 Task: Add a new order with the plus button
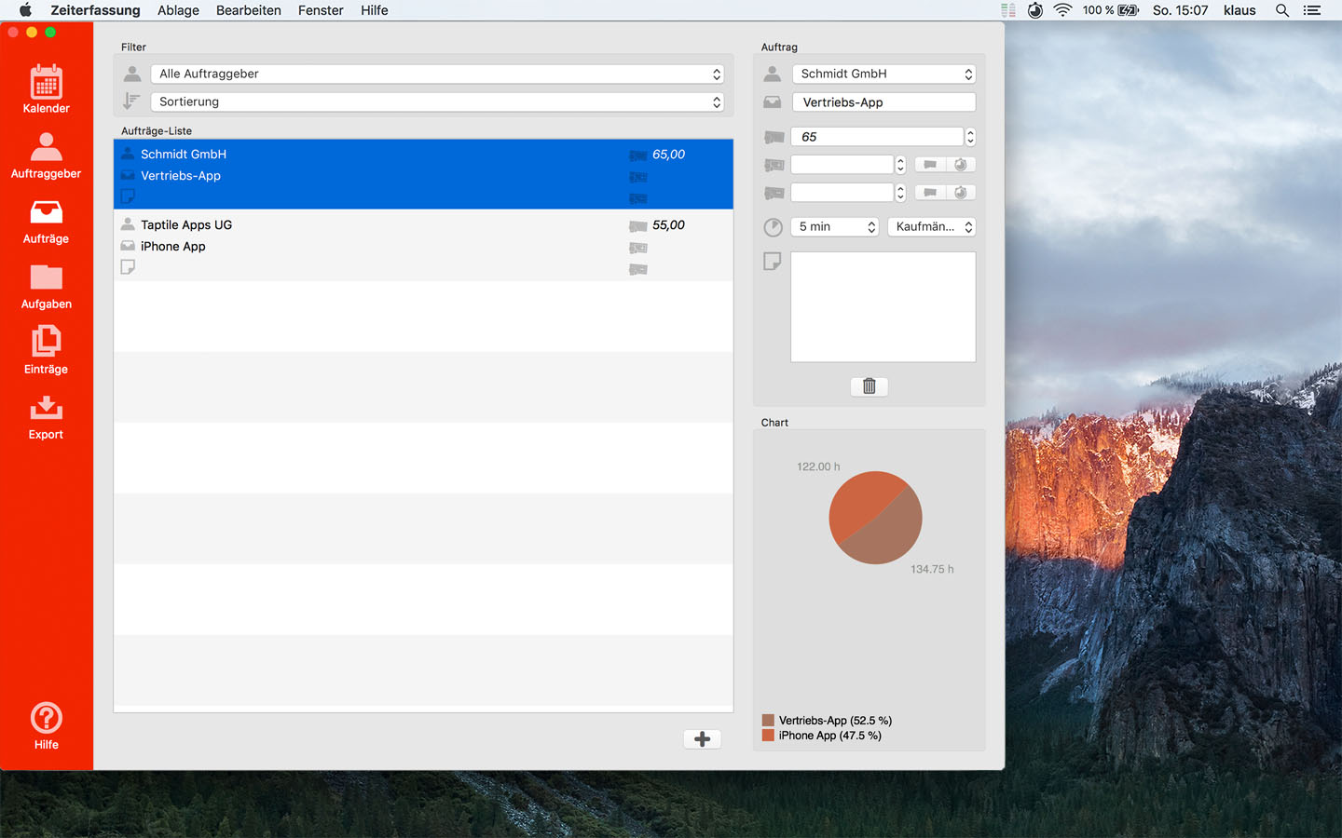click(x=703, y=739)
